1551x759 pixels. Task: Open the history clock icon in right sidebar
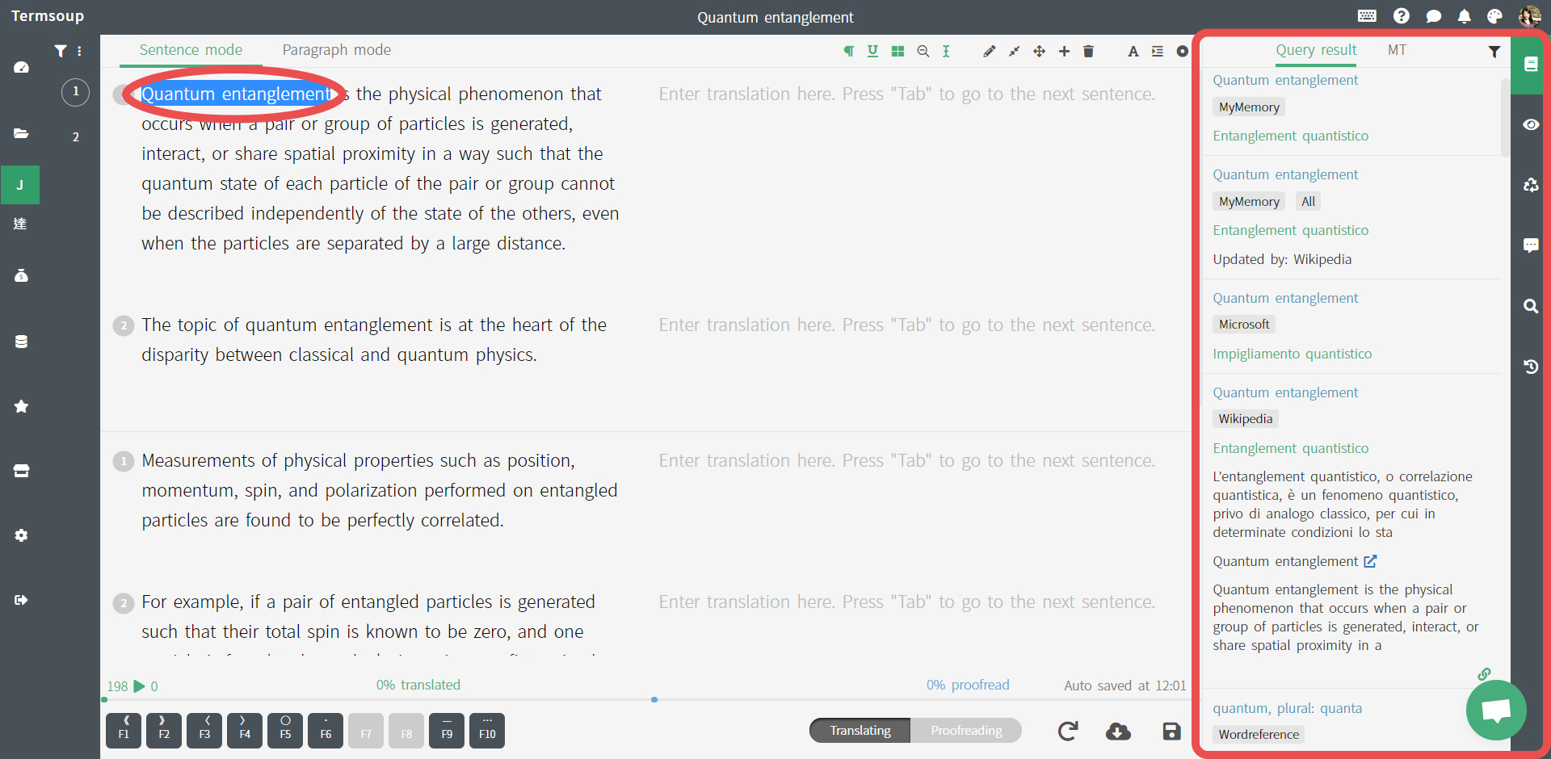coord(1531,367)
